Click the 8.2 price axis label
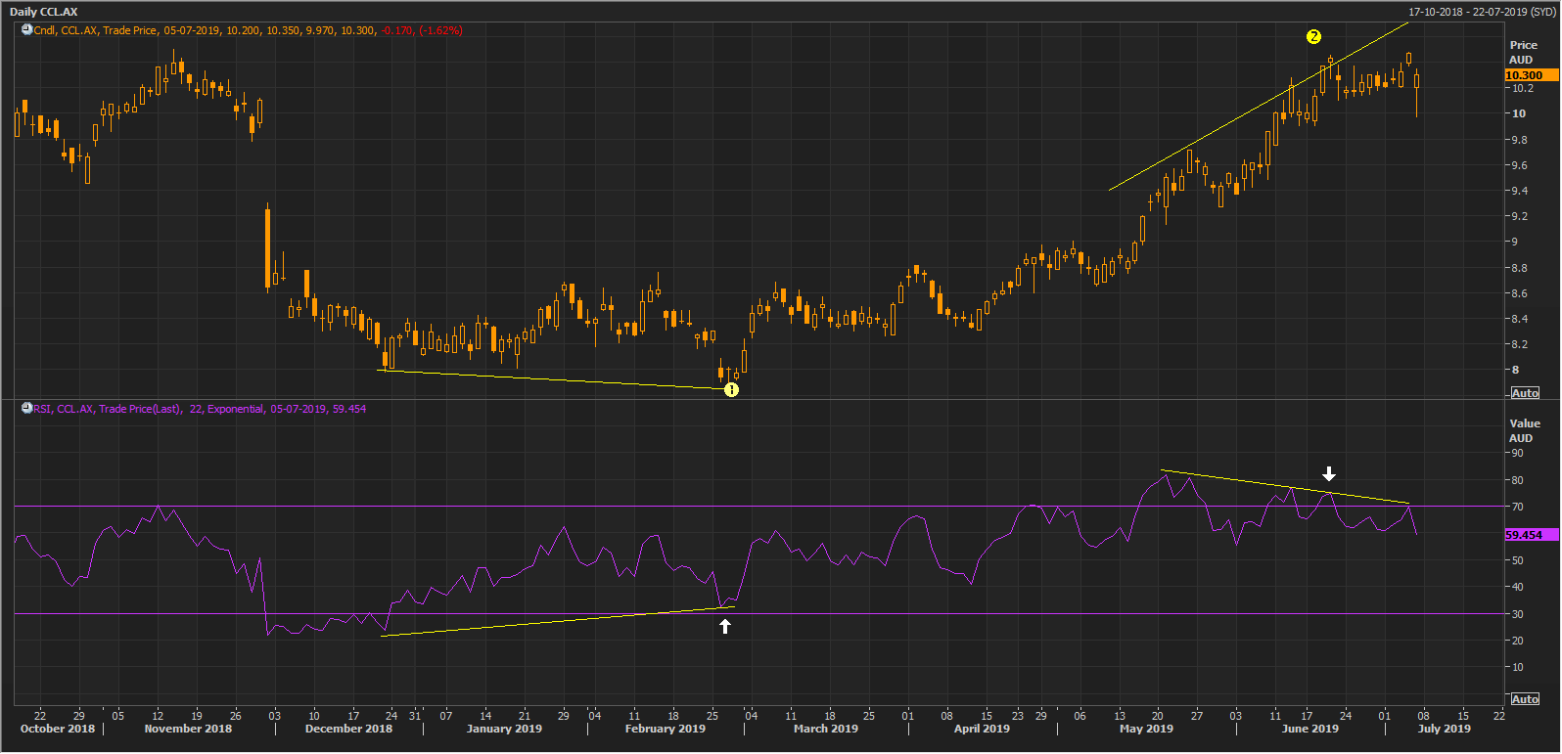This screenshot has width=1562, height=754. pos(1520,344)
